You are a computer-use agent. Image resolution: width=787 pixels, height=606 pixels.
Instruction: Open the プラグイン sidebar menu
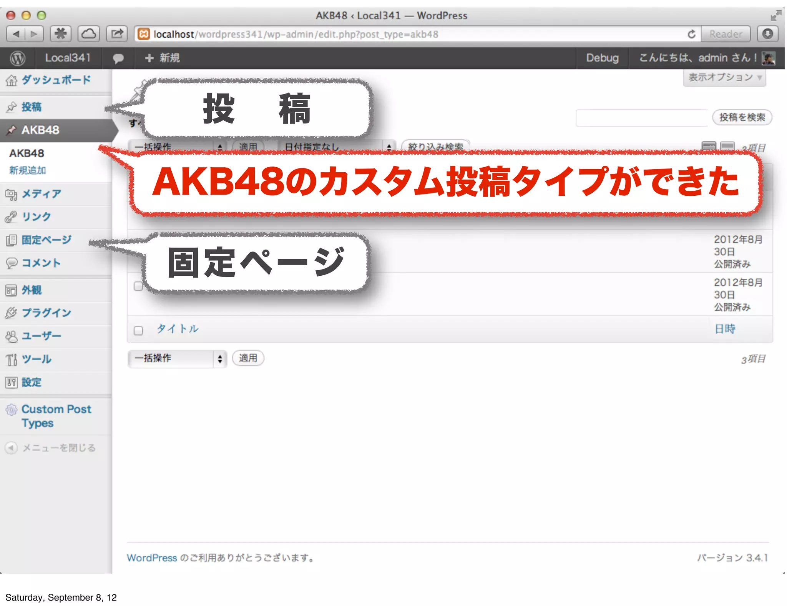click(x=46, y=313)
